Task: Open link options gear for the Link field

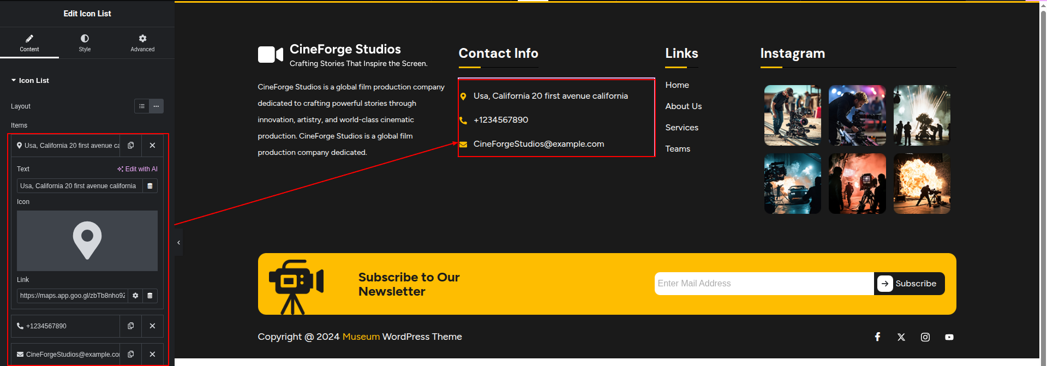Action: pyautogui.click(x=135, y=296)
